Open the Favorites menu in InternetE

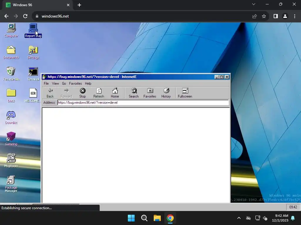pyautogui.click(x=76, y=83)
